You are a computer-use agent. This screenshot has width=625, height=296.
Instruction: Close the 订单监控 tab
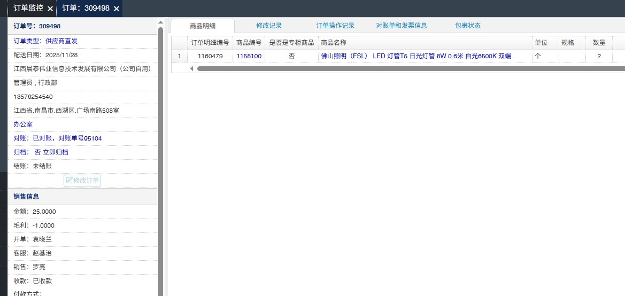[50, 9]
